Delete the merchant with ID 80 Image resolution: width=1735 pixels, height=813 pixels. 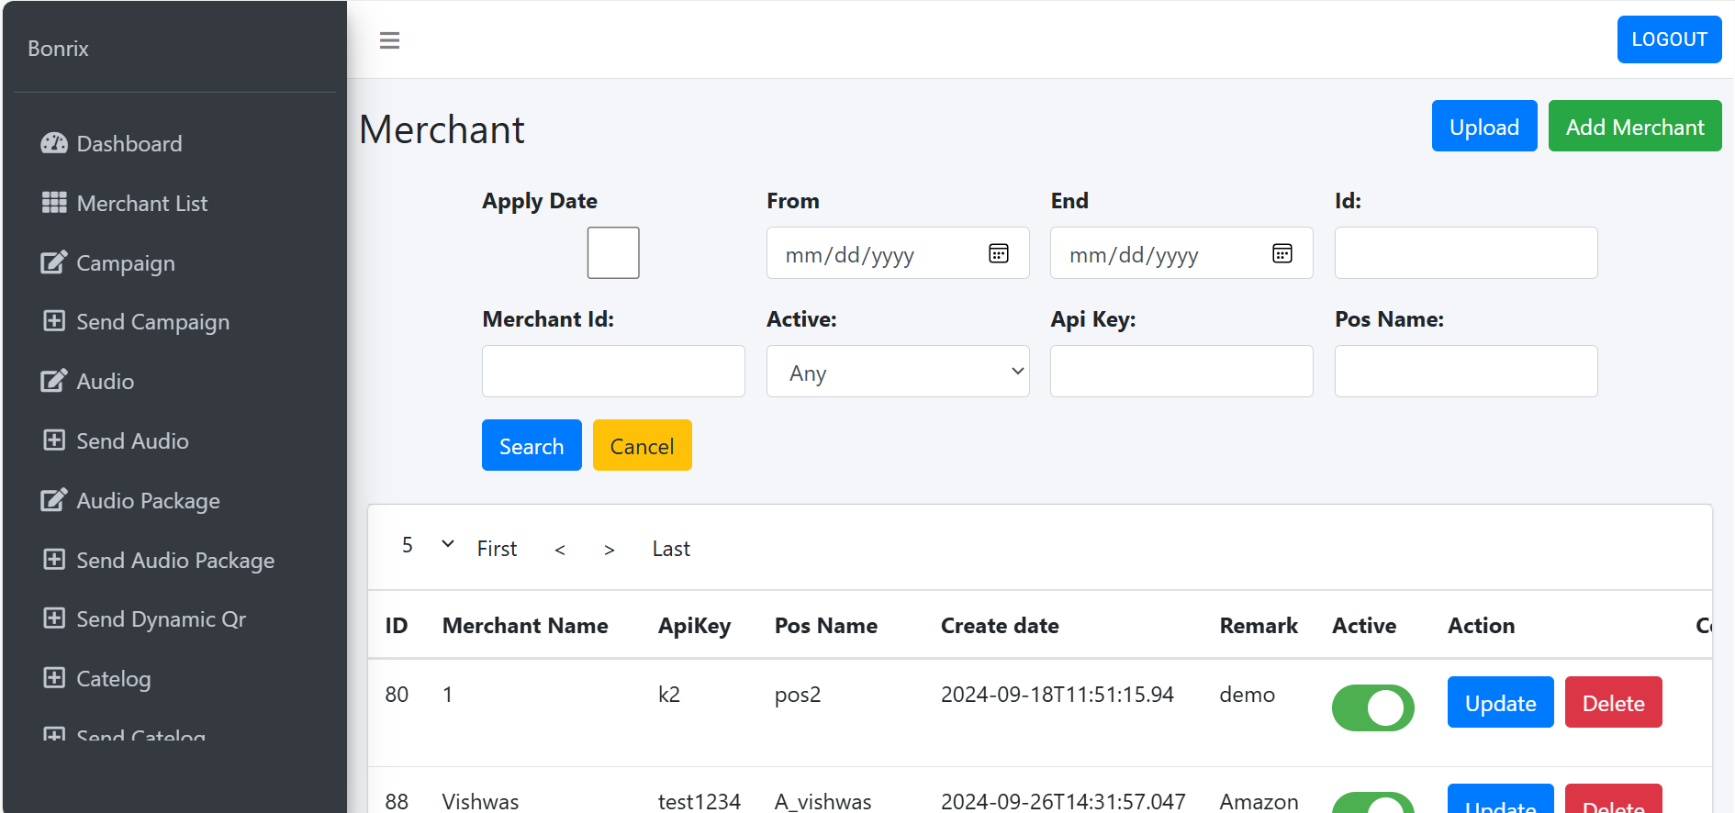coord(1613,703)
